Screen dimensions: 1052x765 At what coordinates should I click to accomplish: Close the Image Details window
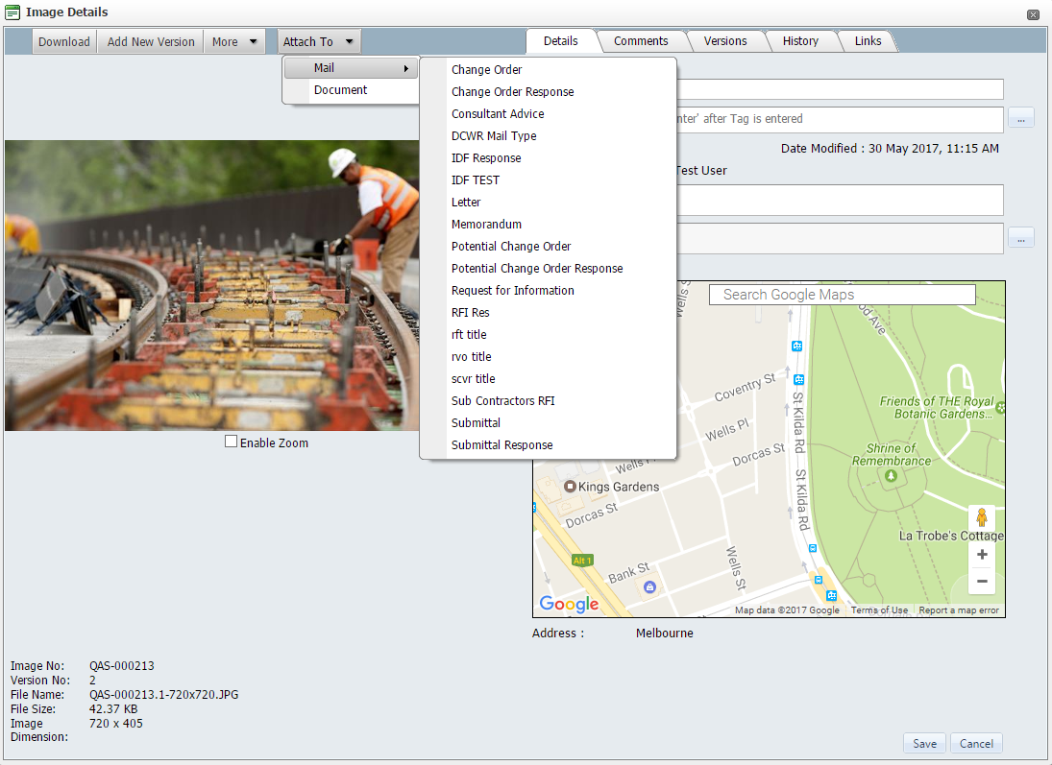click(1033, 14)
